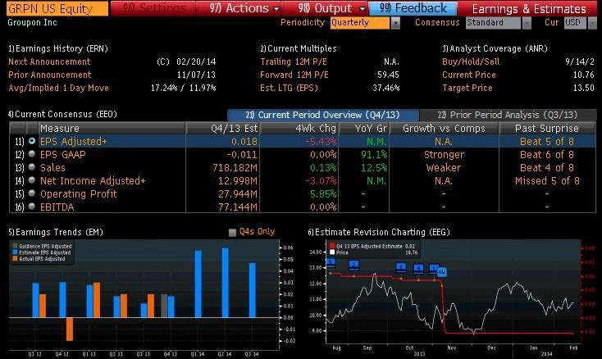The height and width of the screenshot is (359, 602).
Task: Click the Operating Profit measure name
Action: 78,193
